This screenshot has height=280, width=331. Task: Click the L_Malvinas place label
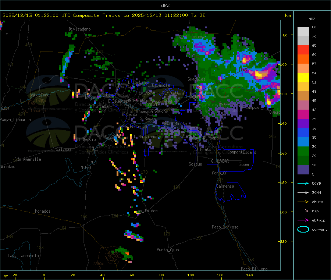[x=145, y=137]
